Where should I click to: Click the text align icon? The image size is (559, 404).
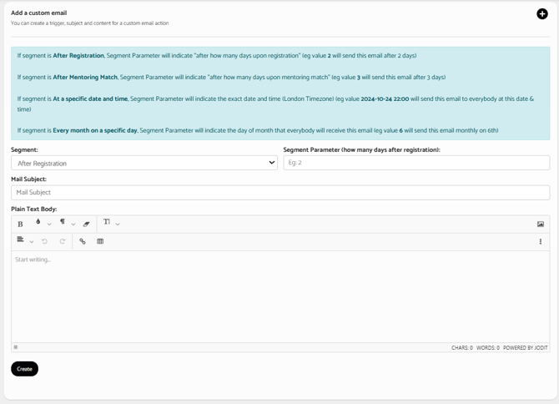click(x=20, y=240)
